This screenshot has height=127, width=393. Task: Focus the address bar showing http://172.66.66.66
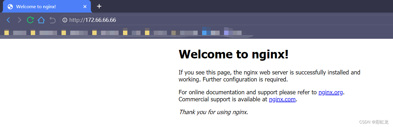(226, 20)
